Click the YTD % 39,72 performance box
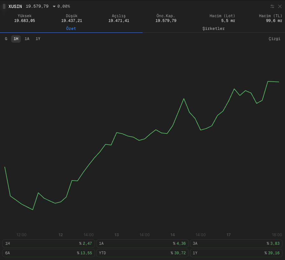Image resolution: width=285 pixels, height=260 pixels. pyautogui.click(x=142, y=253)
